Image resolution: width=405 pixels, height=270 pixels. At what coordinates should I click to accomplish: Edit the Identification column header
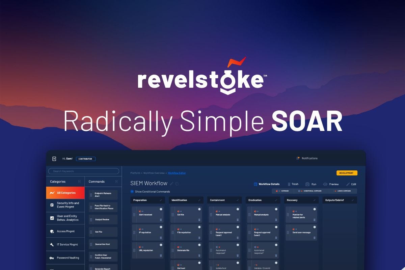coord(199,200)
